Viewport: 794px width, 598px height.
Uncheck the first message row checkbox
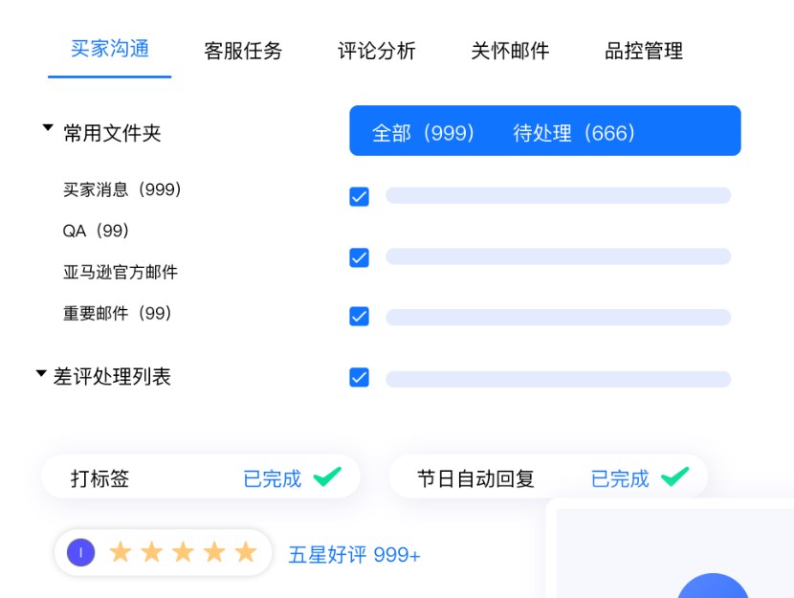pos(360,196)
